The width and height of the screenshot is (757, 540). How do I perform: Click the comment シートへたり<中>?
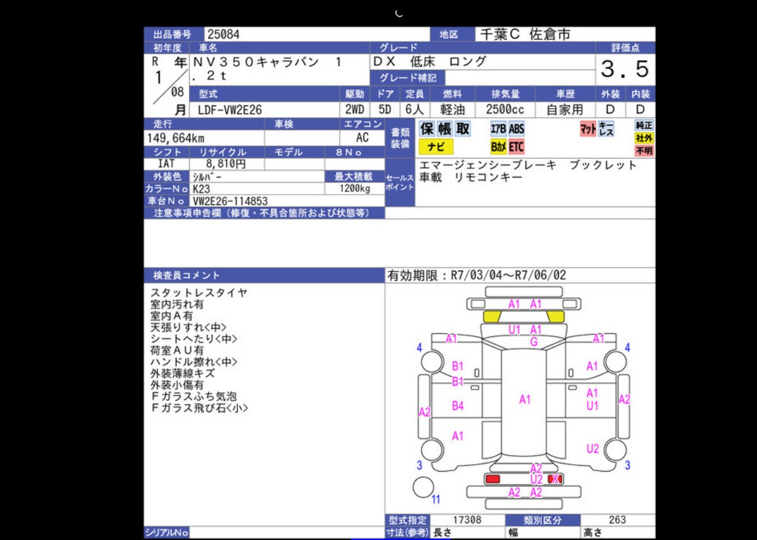194,340
